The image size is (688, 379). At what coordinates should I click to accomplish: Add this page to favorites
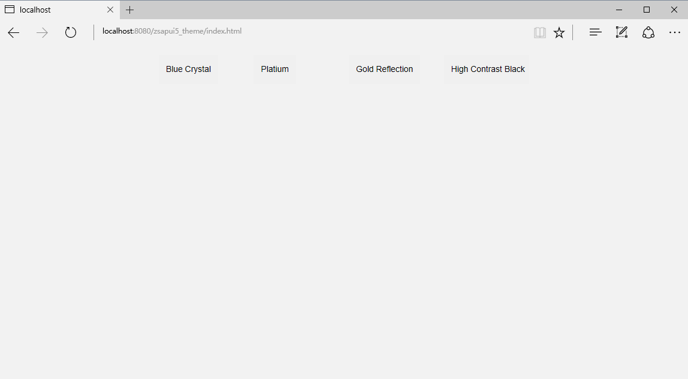click(x=559, y=32)
